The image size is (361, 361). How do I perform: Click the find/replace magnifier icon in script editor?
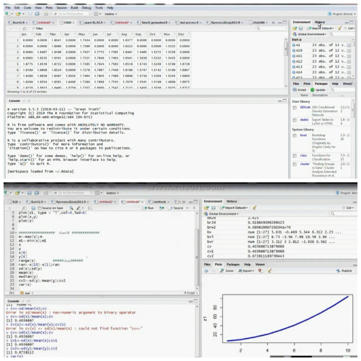(71, 208)
